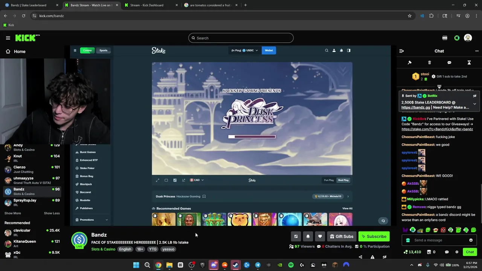Image resolution: width=482 pixels, height=271 pixels.
Task: Expand the pinned leaderboard message
Action: (x=474, y=104)
